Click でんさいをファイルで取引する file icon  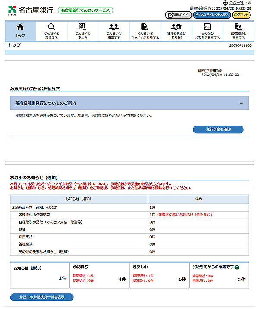pyautogui.click(x=145, y=27)
